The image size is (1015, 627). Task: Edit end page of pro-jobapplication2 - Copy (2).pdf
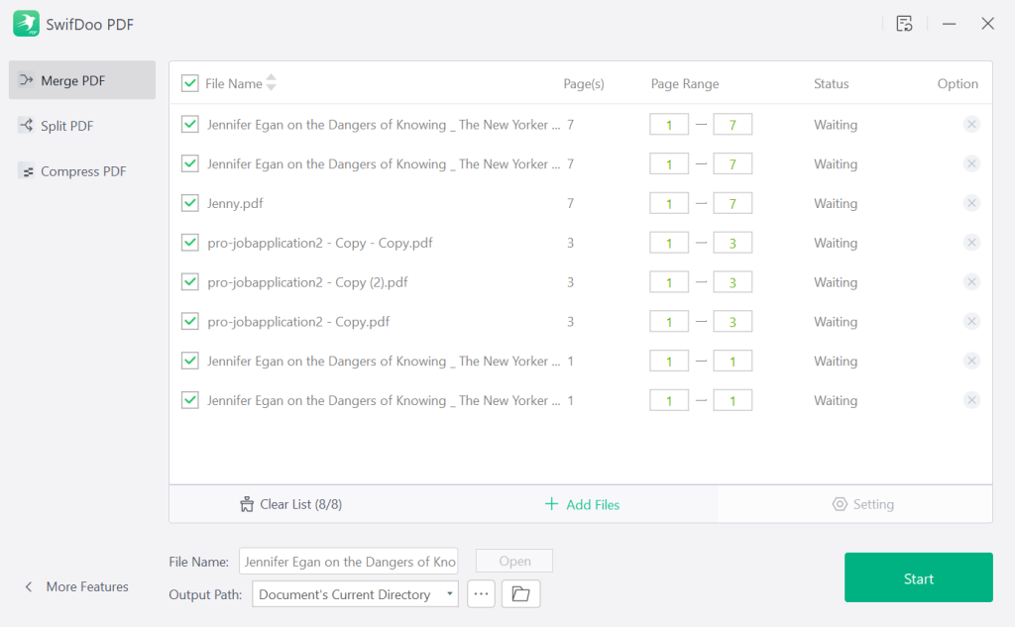[x=733, y=282]
